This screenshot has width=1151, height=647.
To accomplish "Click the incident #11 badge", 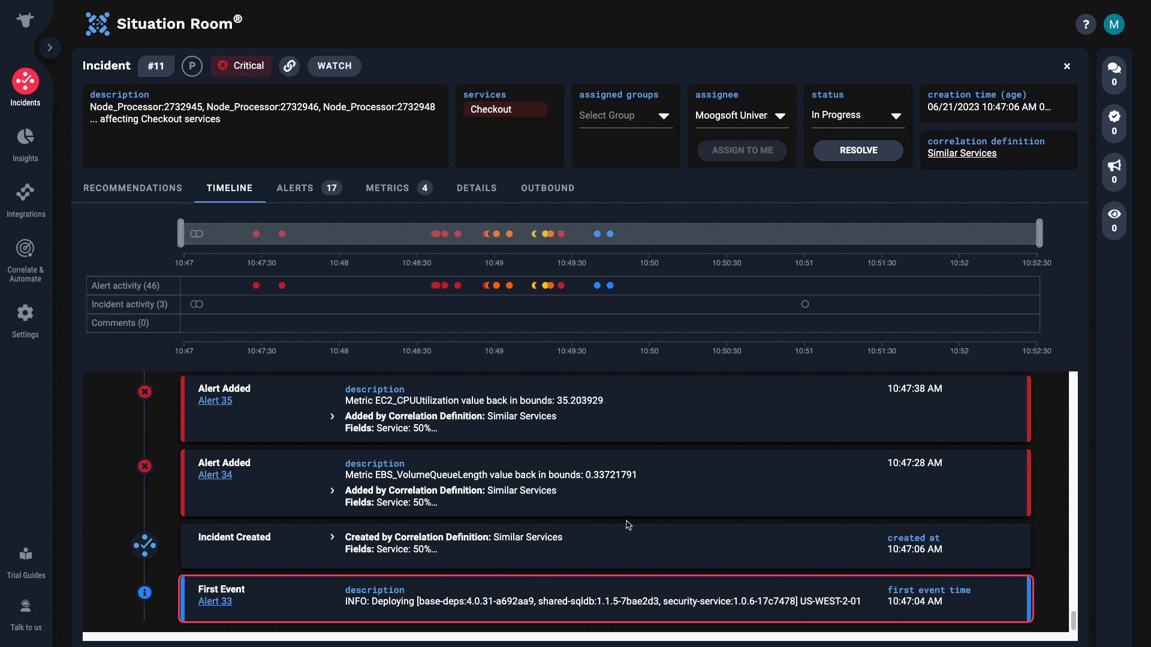I will click(x=156, y=66).
